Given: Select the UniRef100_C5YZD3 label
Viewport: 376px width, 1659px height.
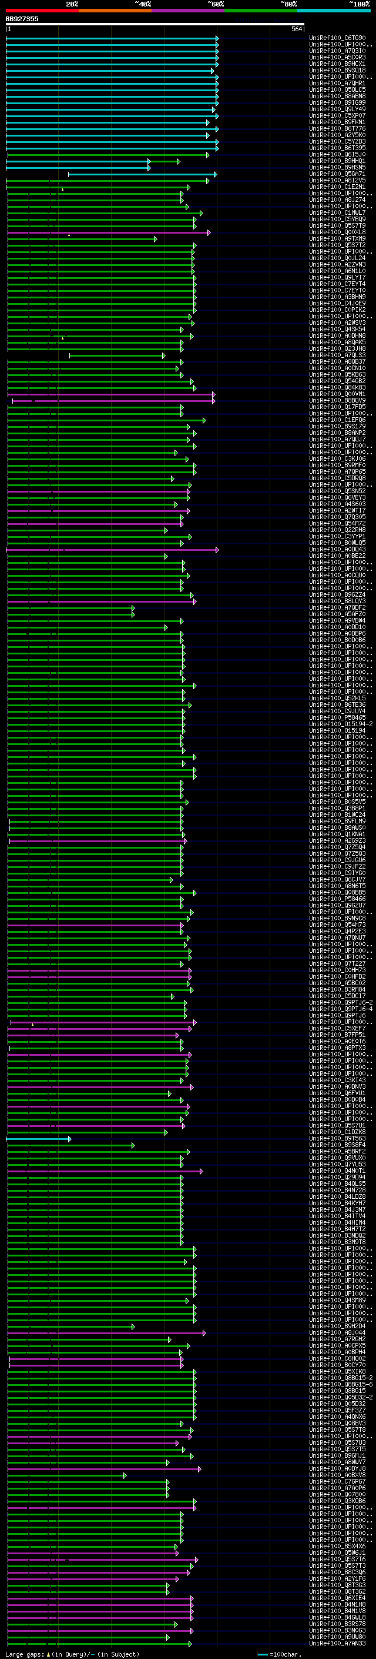Looking at the screenshot, I should coord(337,142).
